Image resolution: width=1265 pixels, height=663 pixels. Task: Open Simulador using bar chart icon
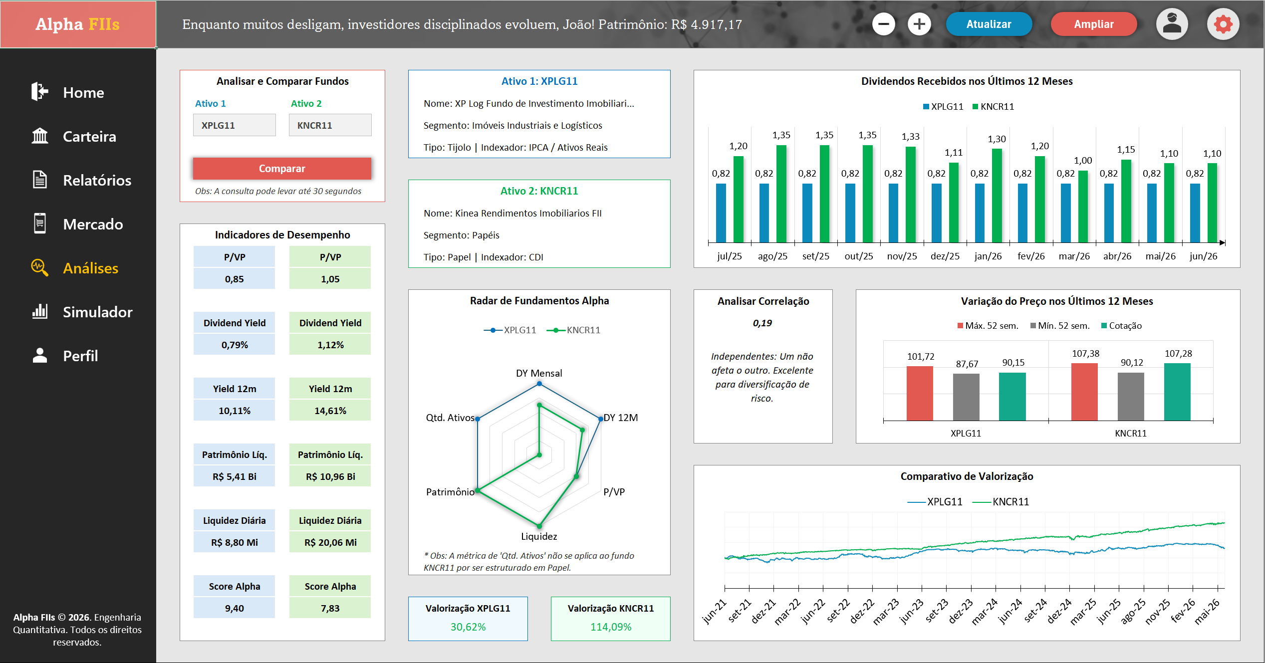pos(40,311)
